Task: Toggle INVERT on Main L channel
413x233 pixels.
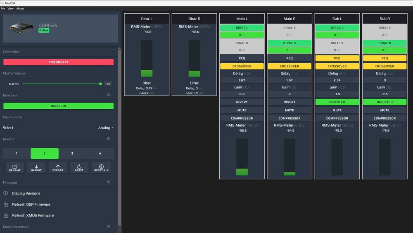Action: 242,102
